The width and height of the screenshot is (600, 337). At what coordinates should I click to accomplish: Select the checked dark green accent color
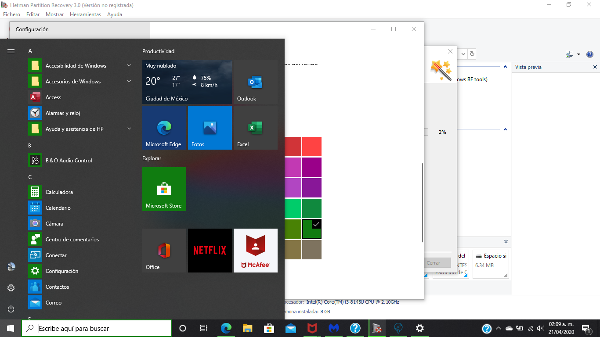click(x=312, y=229)
